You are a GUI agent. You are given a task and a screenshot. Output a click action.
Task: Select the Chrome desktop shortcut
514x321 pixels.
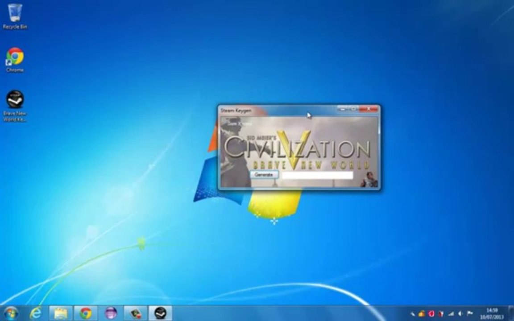pyautogui.click(x=15, y=60)
